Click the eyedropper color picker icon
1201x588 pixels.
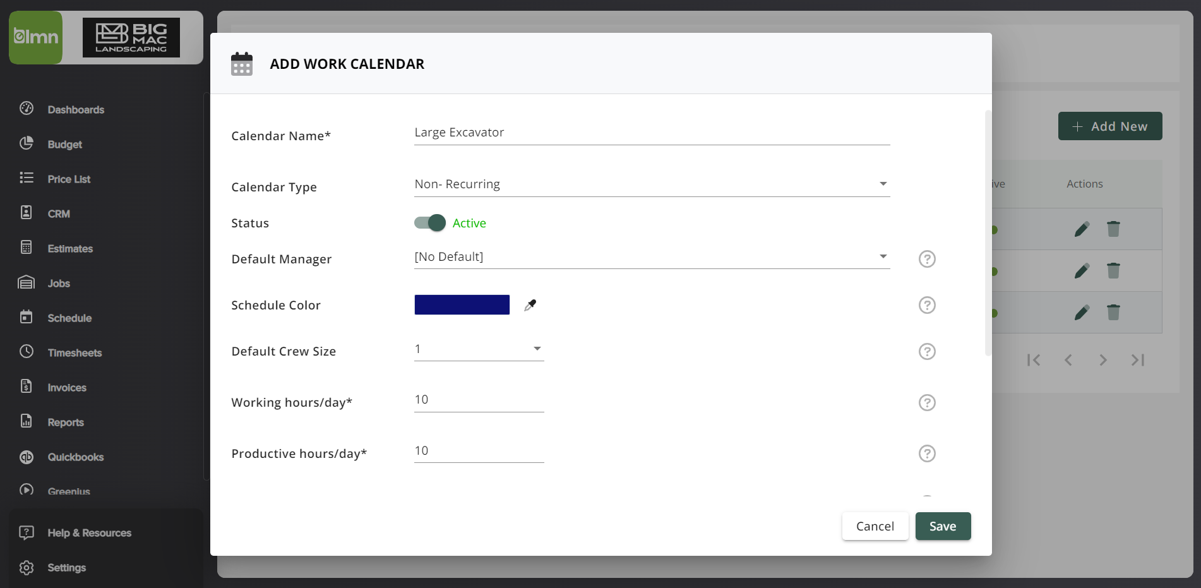coord(530,305)
